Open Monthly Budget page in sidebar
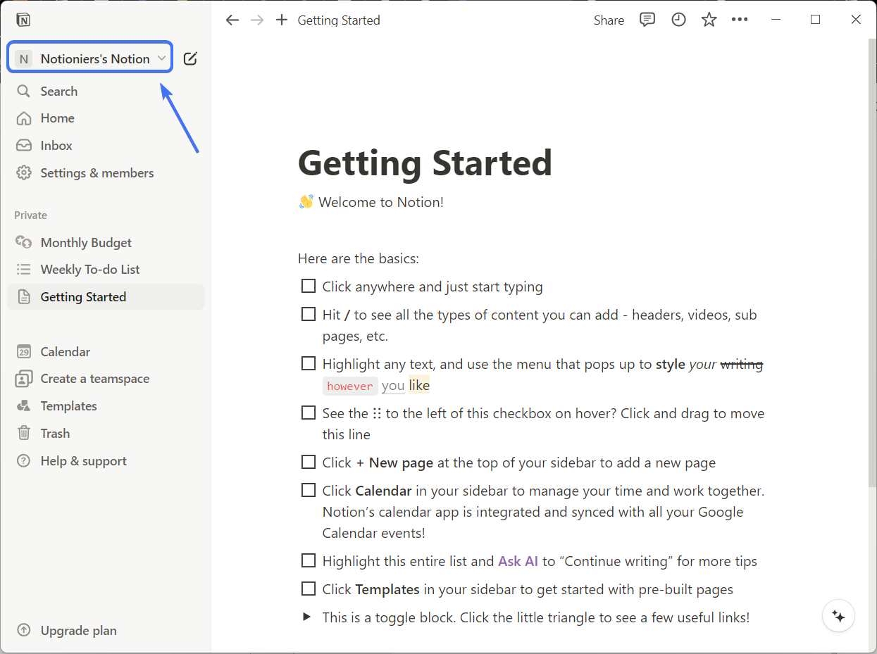Viewport: 877px width, 654px height. click(x=86, y=242)
